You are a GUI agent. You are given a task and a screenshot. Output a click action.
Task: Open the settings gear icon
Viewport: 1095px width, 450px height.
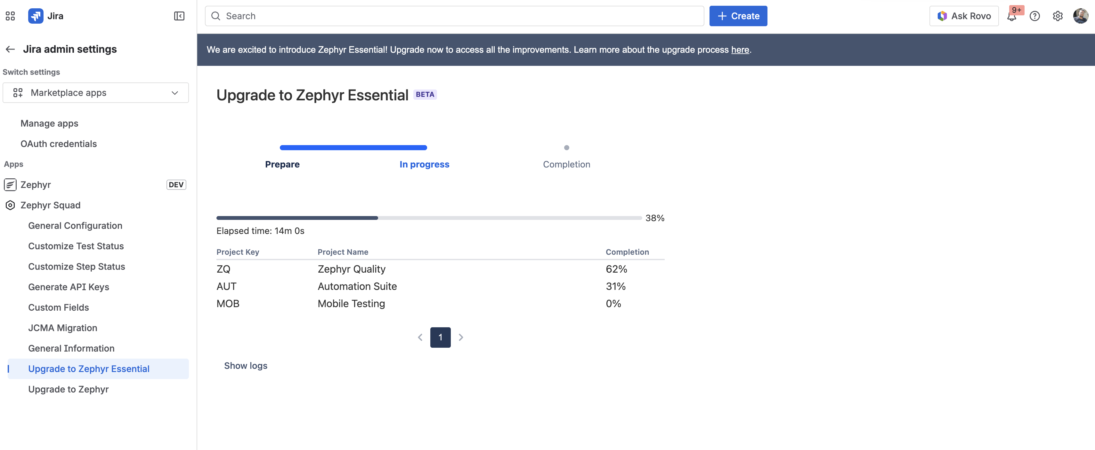1058,16
